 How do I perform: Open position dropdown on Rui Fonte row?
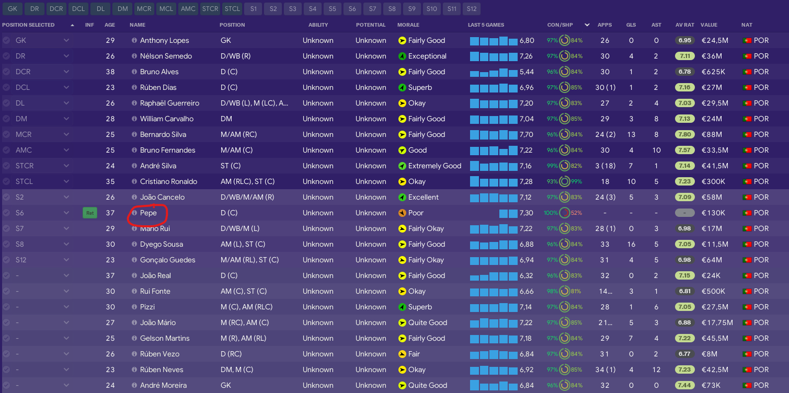(66, 291)
